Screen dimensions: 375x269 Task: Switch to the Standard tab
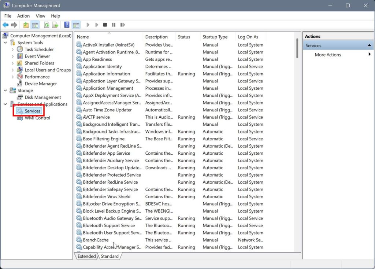click(109, 256)
